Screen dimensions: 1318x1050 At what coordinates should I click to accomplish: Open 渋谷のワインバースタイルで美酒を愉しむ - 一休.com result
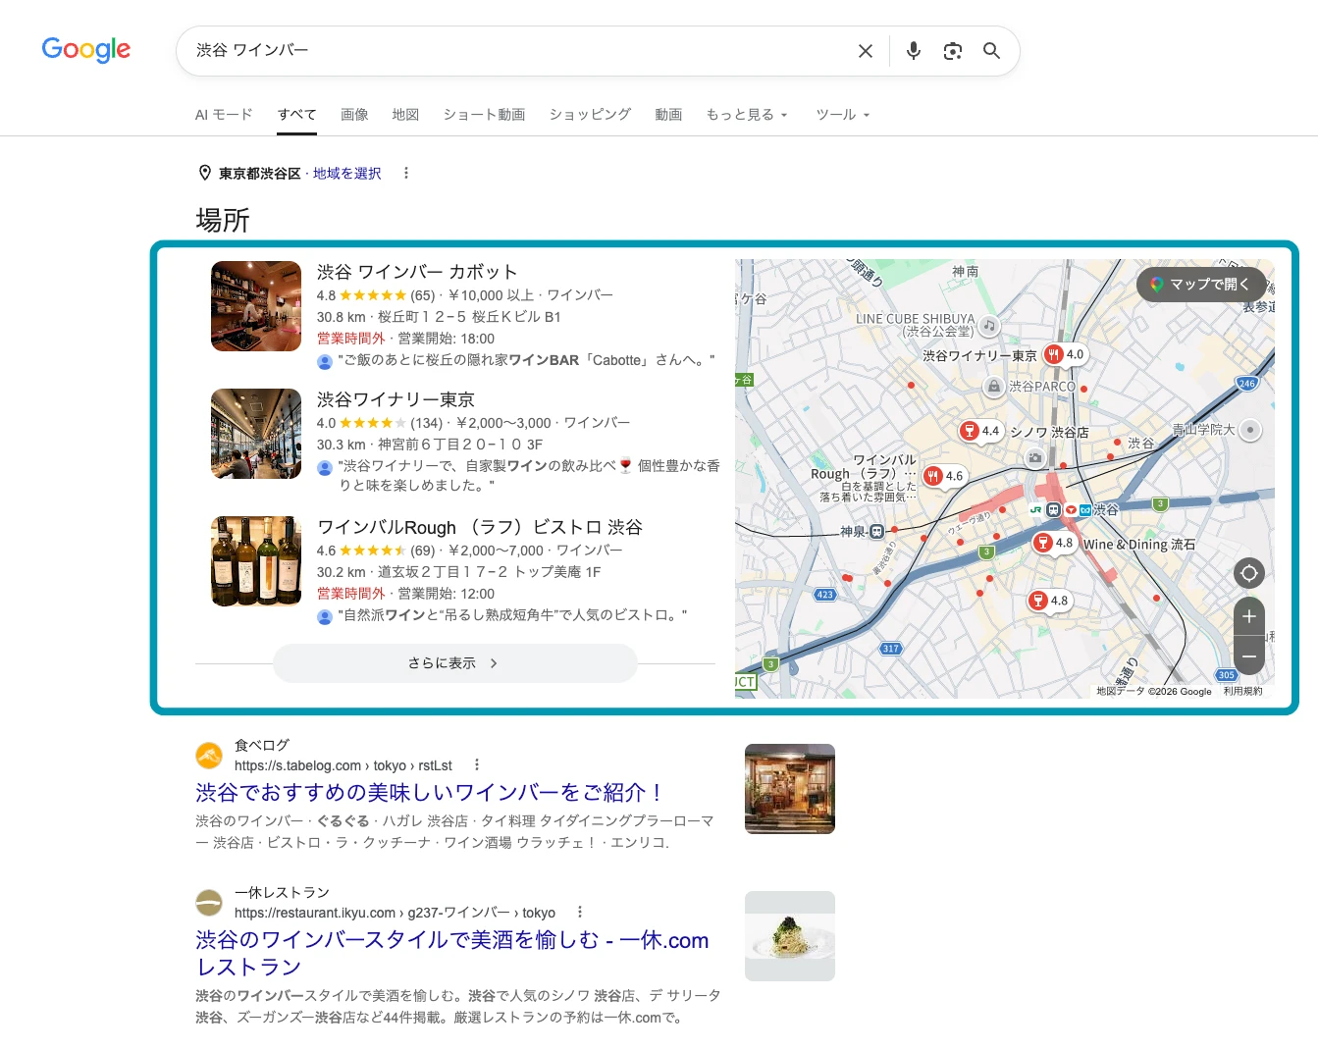(452, 953)
